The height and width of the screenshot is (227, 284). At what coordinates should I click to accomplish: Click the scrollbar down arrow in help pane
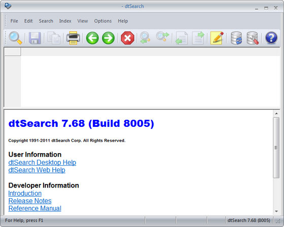(276, 211)
